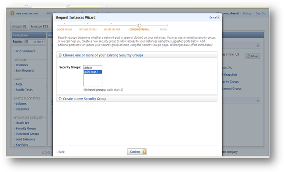The image size is (284, 172).
Task: Switch to the Amazon S3 tab
Action: 19,27
